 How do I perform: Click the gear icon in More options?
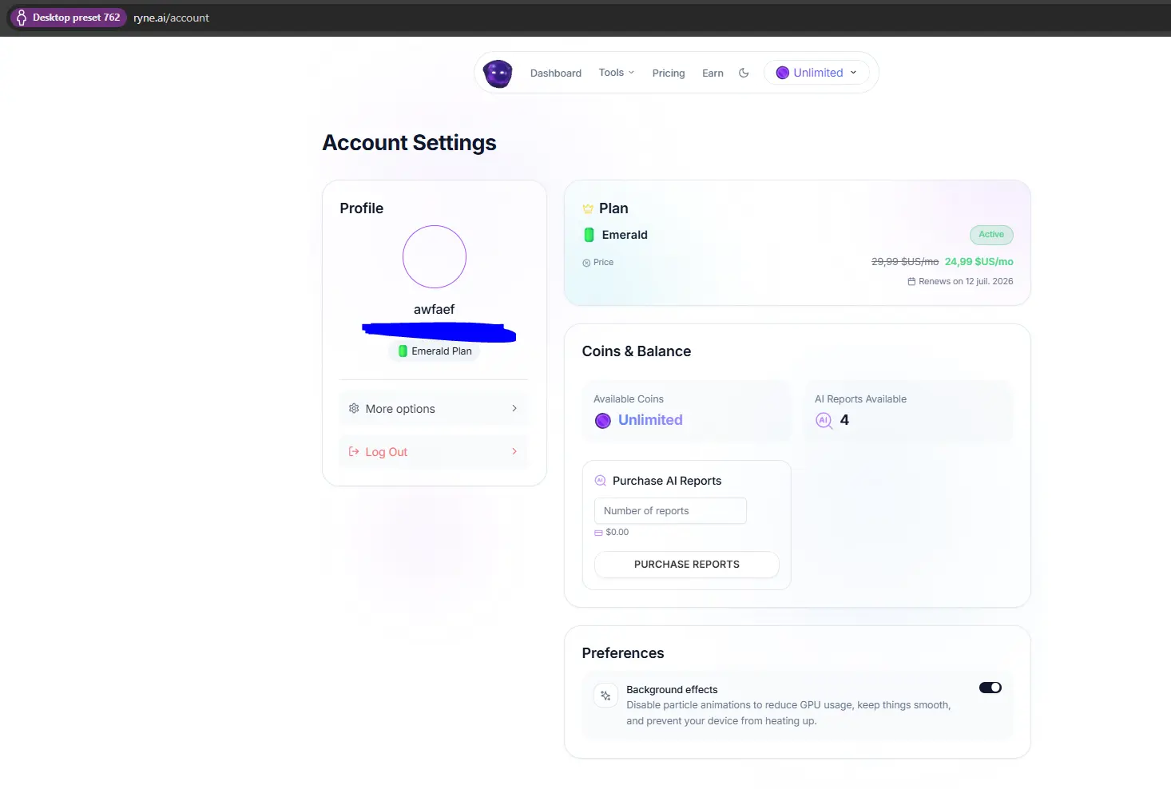pos(354,408)
